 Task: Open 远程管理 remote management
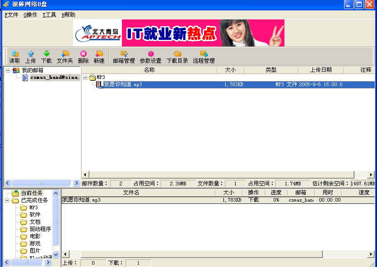[x=204, y=56]
